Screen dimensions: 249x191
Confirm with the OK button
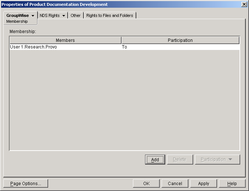146,184
